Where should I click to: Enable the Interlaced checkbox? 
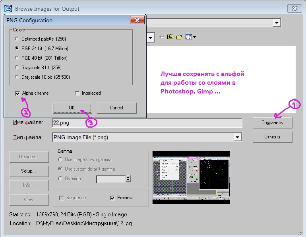point(77,93)
